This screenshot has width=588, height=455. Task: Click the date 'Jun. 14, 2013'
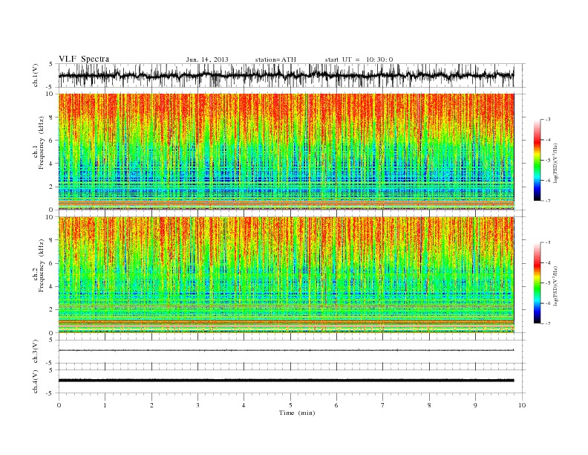[207, 59]
